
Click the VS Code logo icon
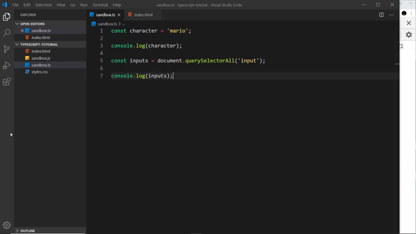tap(5, 5)
